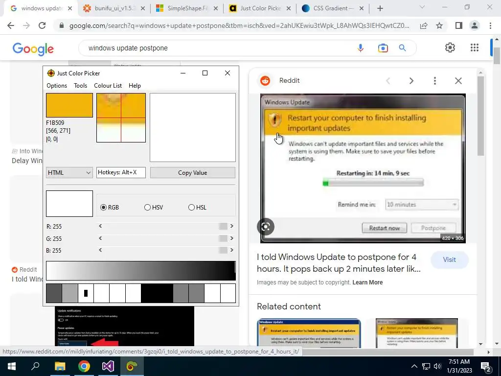501x376 pixels.
Task: Open more options dots in image preview panel
Action: [435, 81]
